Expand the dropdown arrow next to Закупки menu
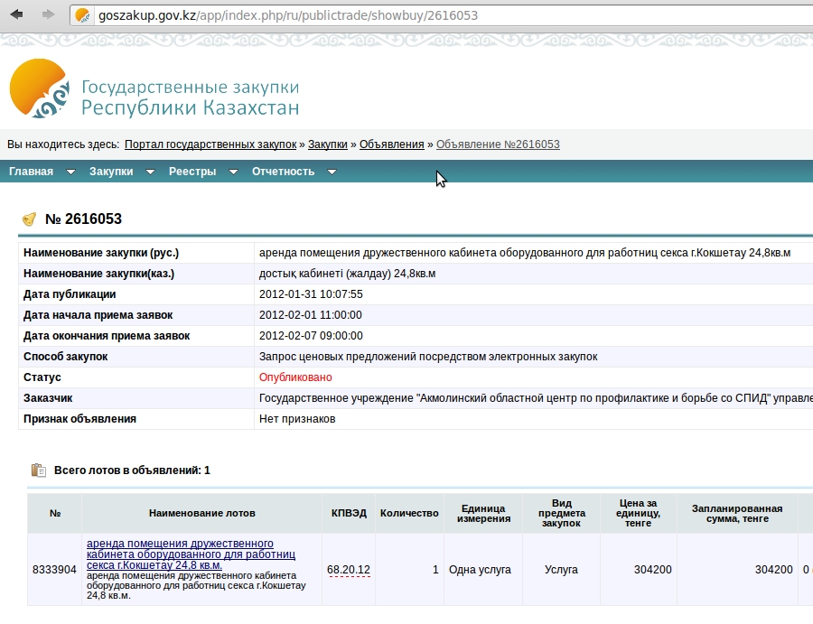This screenshot has height=624, width=813. tap(150, 172)
